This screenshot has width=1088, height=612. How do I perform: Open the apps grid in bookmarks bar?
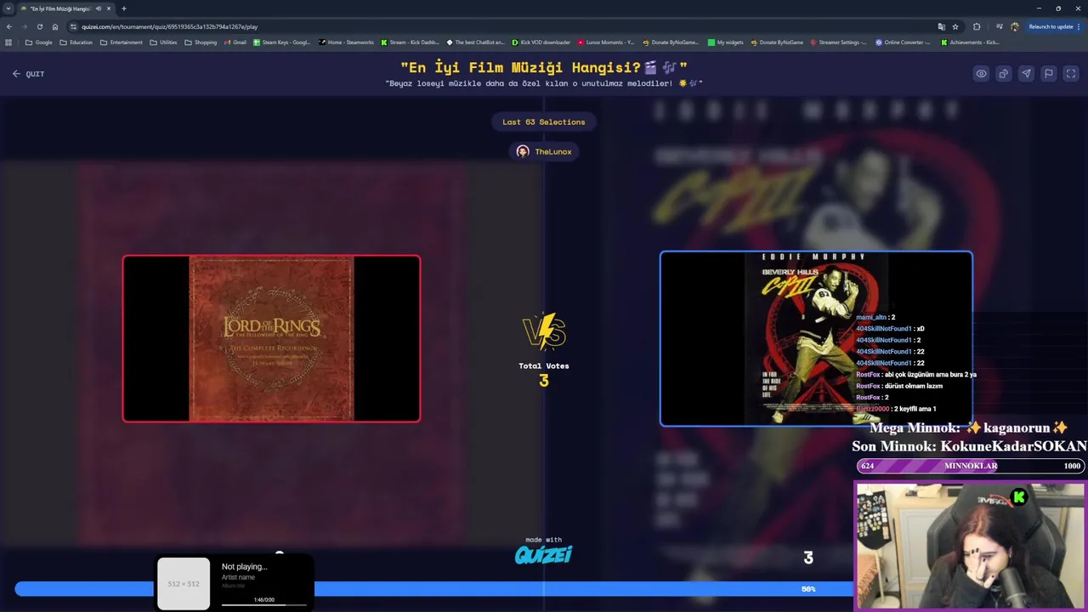click(8, 42)
